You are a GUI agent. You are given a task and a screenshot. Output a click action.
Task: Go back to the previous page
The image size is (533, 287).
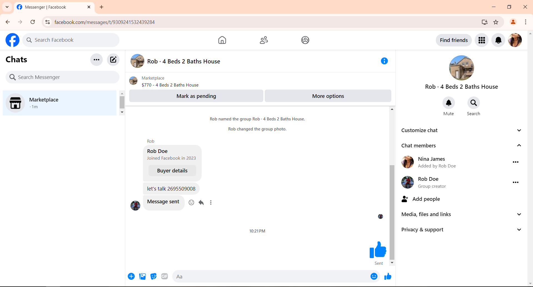coord(8,22)
